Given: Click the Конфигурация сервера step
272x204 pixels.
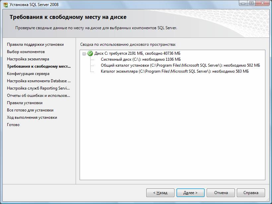Looking at the screenshot, I should [28, 74].
